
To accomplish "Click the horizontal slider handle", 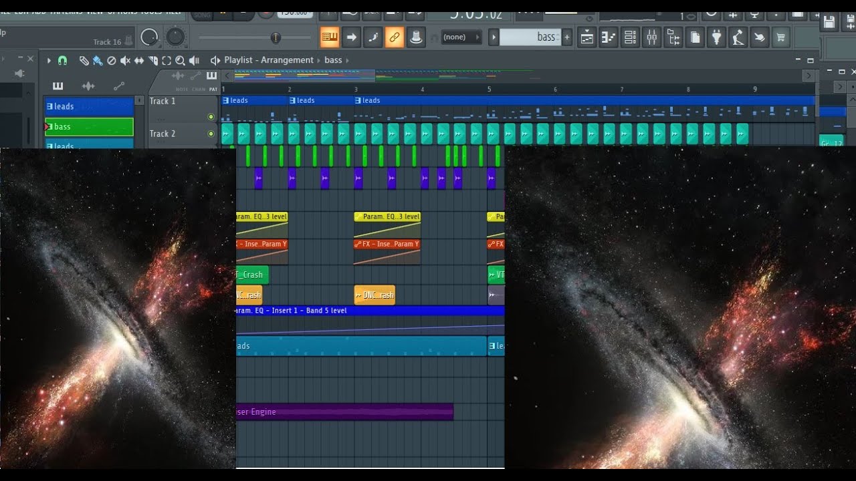I will click(276, 37).
